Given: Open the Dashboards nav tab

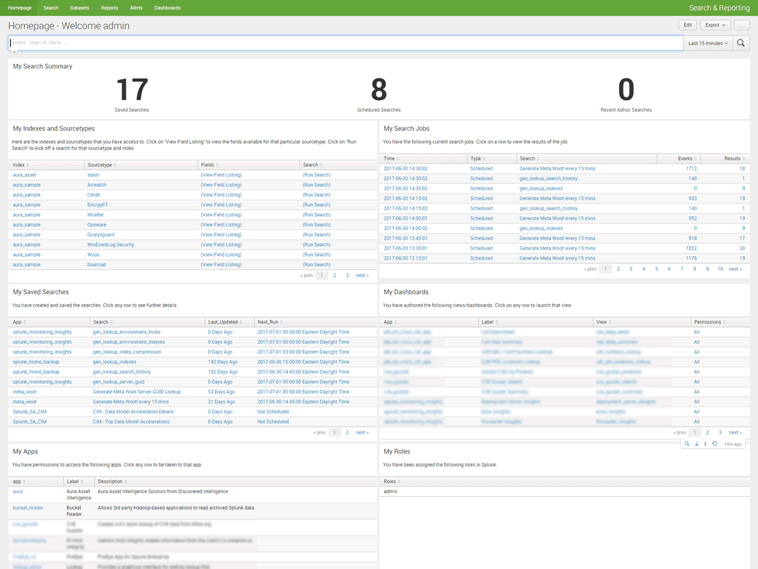Looking at the screenshot, I should [167, 8].
